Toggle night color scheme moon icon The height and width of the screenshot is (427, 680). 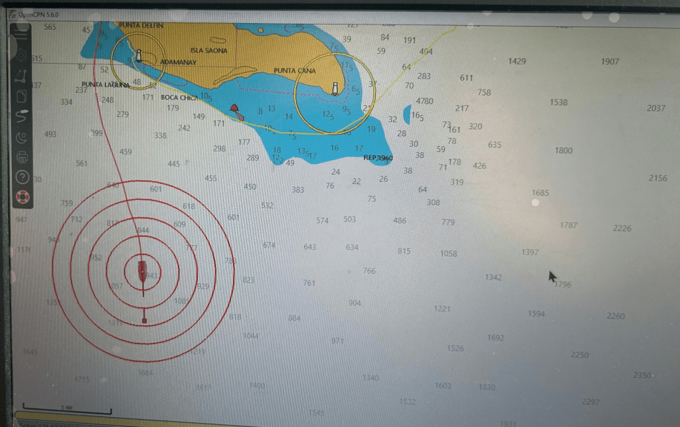(22, 137)
